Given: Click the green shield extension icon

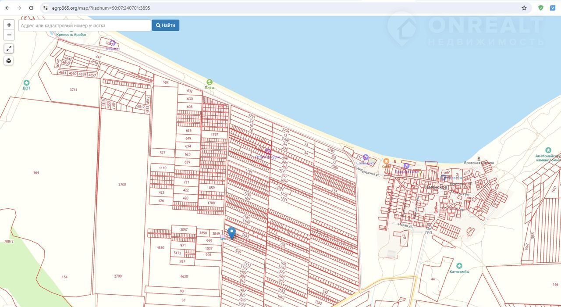Looking at the screenshot, I should (541, 8).
